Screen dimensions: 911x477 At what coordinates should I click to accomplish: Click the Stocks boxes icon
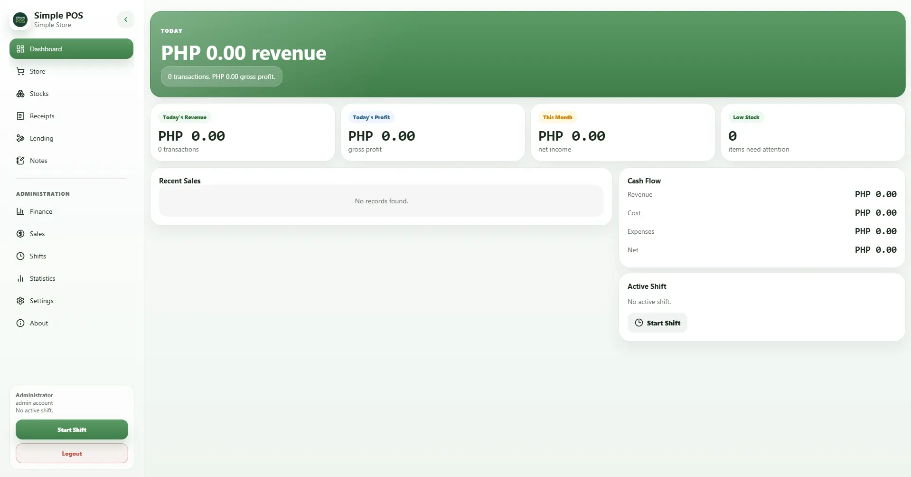click(x=20, y=94)
